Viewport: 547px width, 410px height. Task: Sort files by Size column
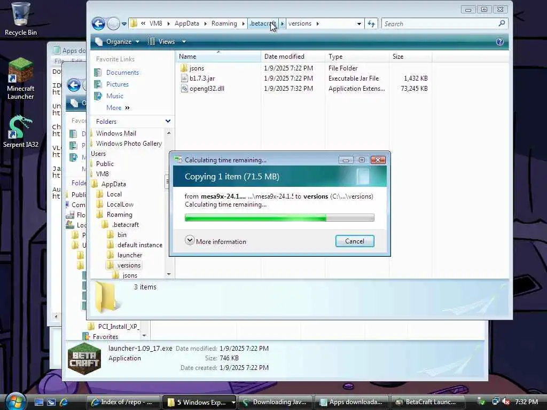click(410, 57)
